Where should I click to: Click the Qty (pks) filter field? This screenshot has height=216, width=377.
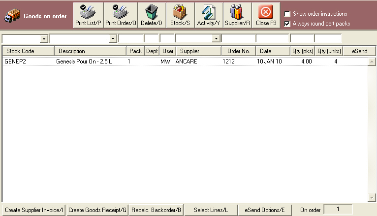click(x=302, y=38)
